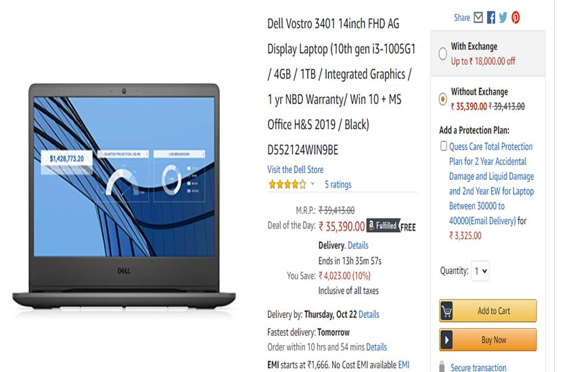Open the 5 ratings link
The image size is (575, 372).
click(x=338, y=185)
